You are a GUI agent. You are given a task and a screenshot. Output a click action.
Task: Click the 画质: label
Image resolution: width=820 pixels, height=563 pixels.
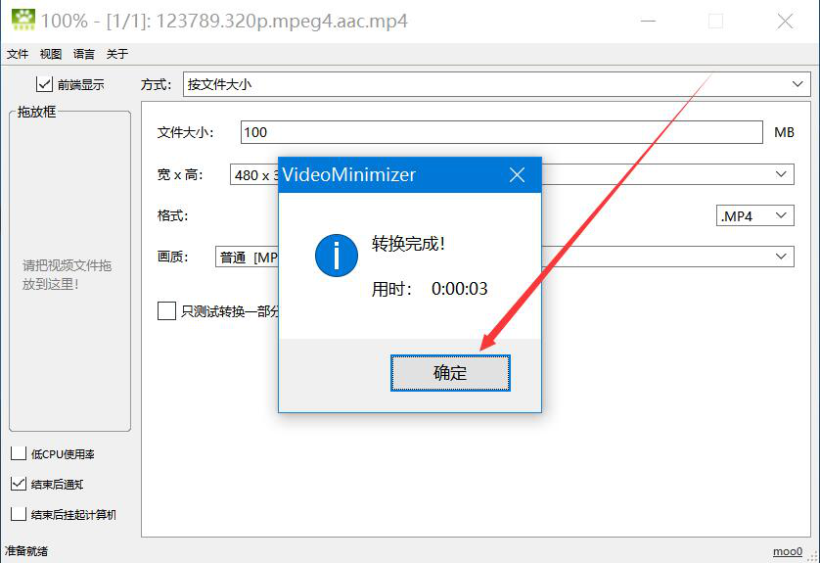tap(172, 257)
